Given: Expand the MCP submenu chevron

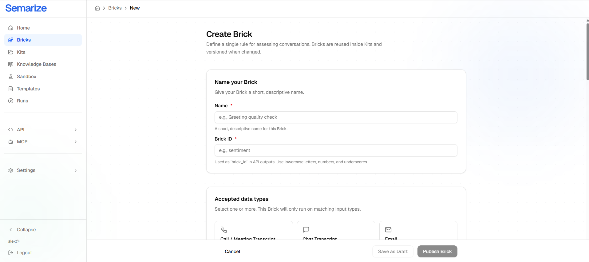Looking at the screenshot, I should pos(76,142).
